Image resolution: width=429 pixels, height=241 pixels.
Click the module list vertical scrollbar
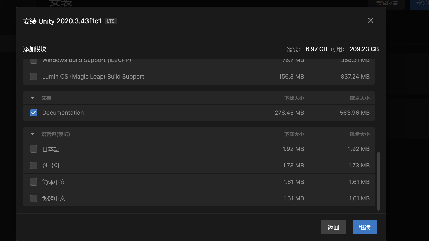378,181
